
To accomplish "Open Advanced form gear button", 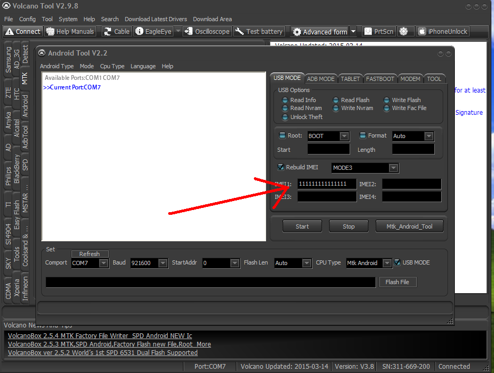I will click(x=319, y=32).
